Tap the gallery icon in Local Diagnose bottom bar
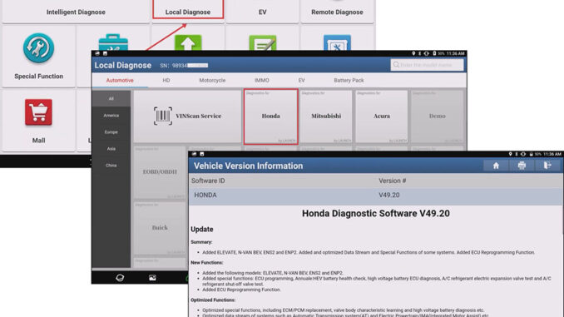Viewport: 564px width, 317px height. (x=152, y=278)
